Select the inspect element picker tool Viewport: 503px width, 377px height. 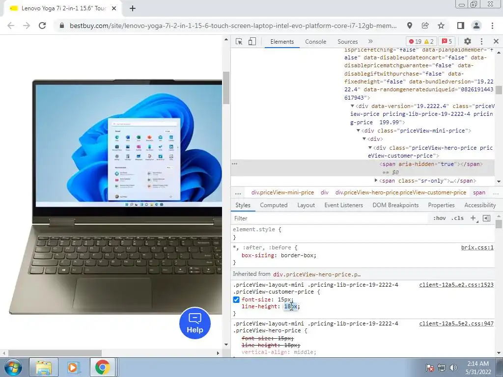pyautogui.click(x=239, y=41)
